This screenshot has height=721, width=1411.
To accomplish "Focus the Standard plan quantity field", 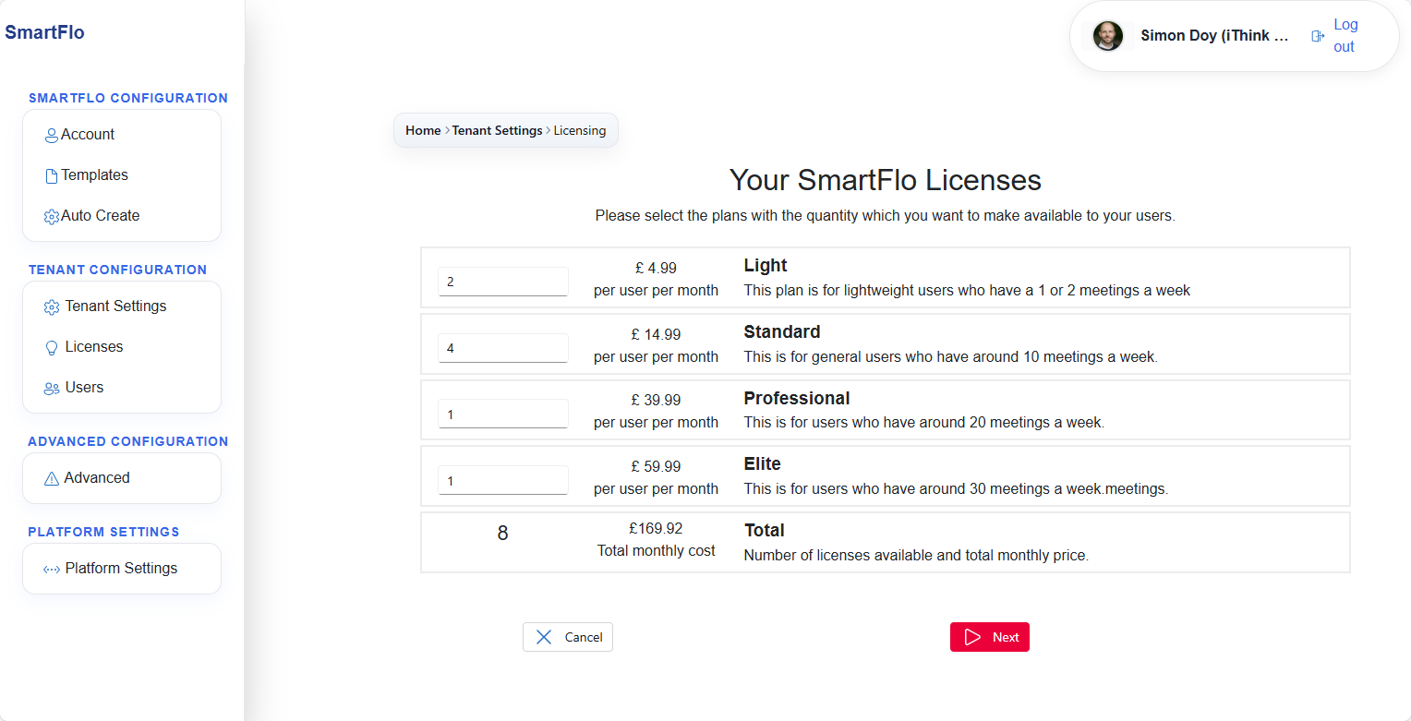I will [503, 348].
